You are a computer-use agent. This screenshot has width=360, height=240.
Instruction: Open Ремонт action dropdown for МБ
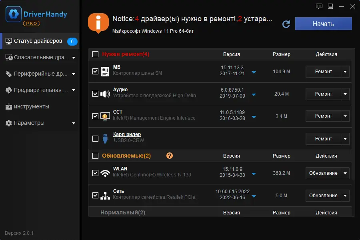point(345,72)
